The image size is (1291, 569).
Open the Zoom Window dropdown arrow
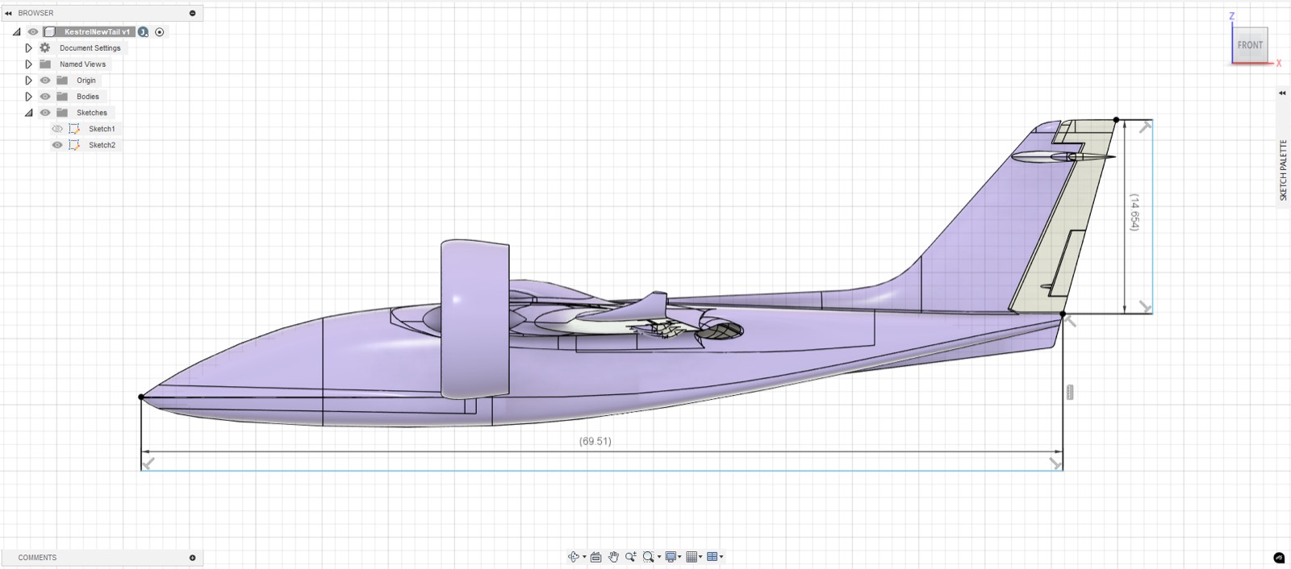pos(659,557)
